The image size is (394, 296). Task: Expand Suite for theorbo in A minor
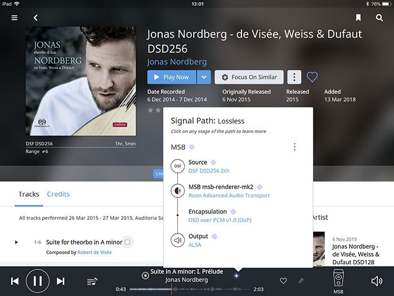(16, 242)
